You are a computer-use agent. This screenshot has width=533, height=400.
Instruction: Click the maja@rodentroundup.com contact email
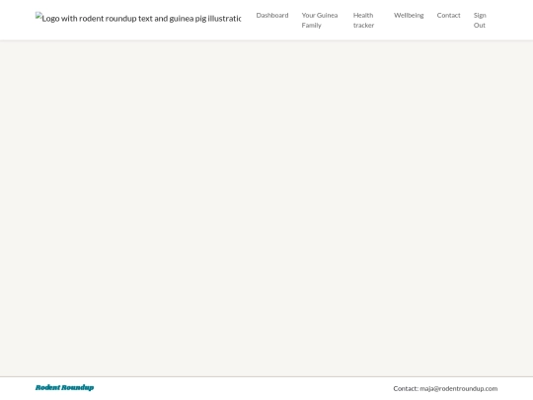(x=459, y=388)
